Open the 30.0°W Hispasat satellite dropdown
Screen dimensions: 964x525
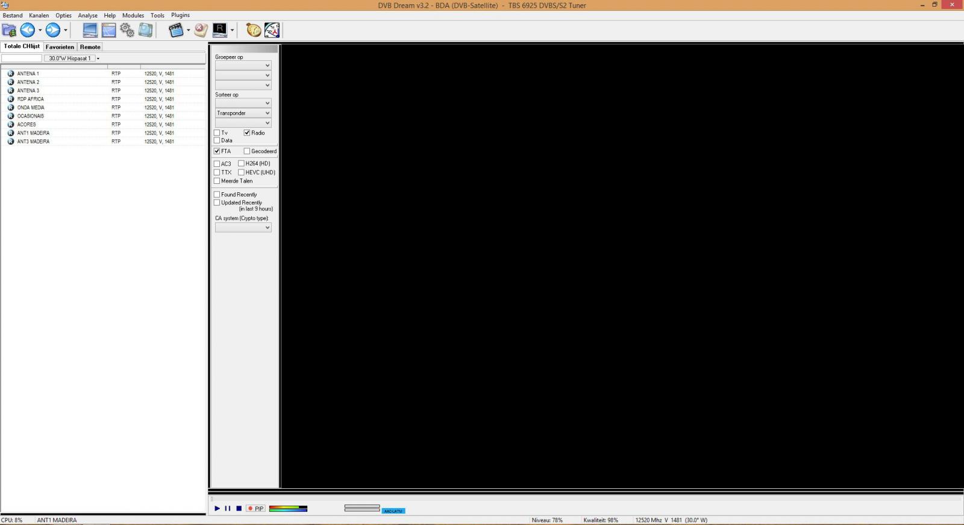72,58
